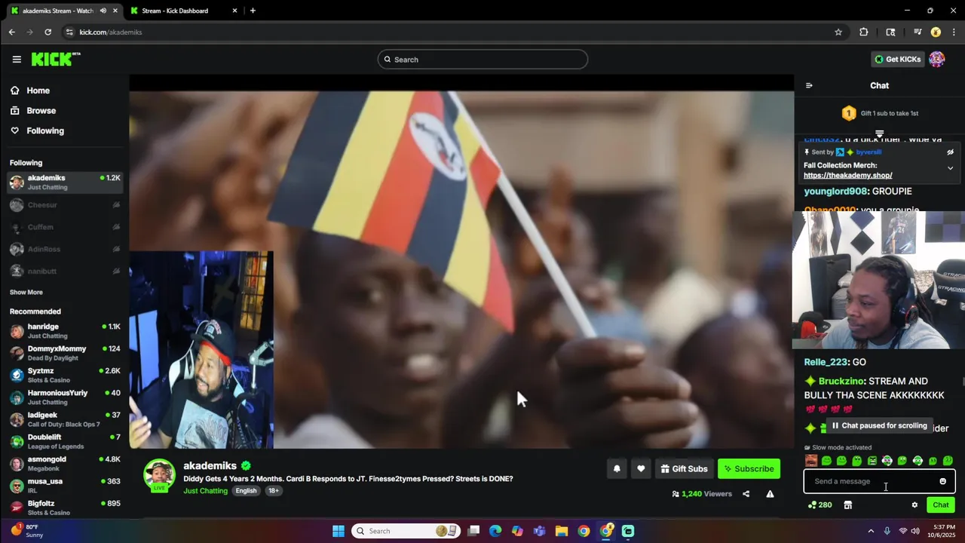
Task: Open the channel shop icon
Action: point(848,505)
